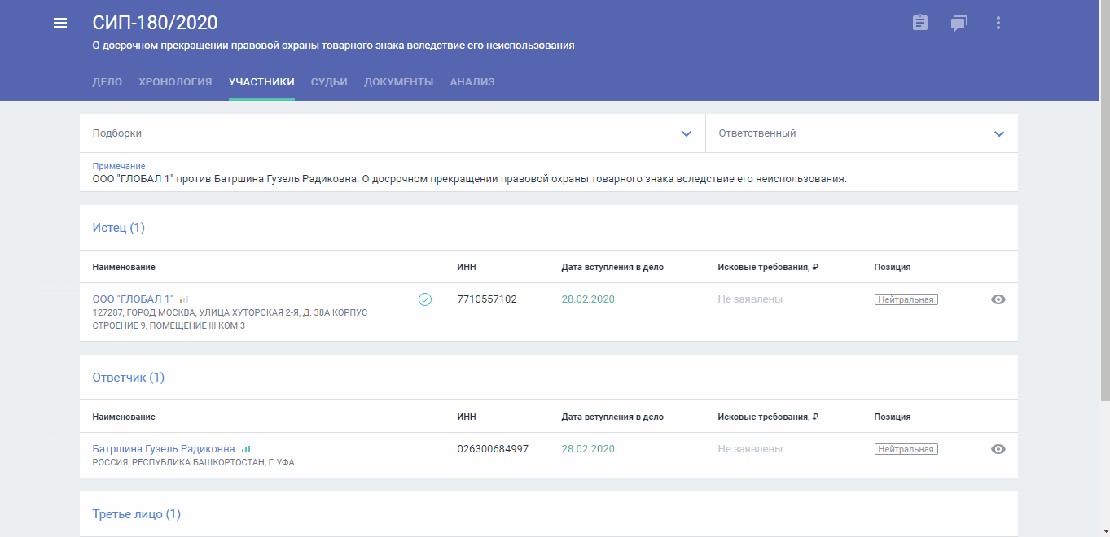Image resolution: width=1110 pixels, height=537 pixels.
Task: Click Дата вступления в дело header in Истец table
Action: (x=612, y=267)
